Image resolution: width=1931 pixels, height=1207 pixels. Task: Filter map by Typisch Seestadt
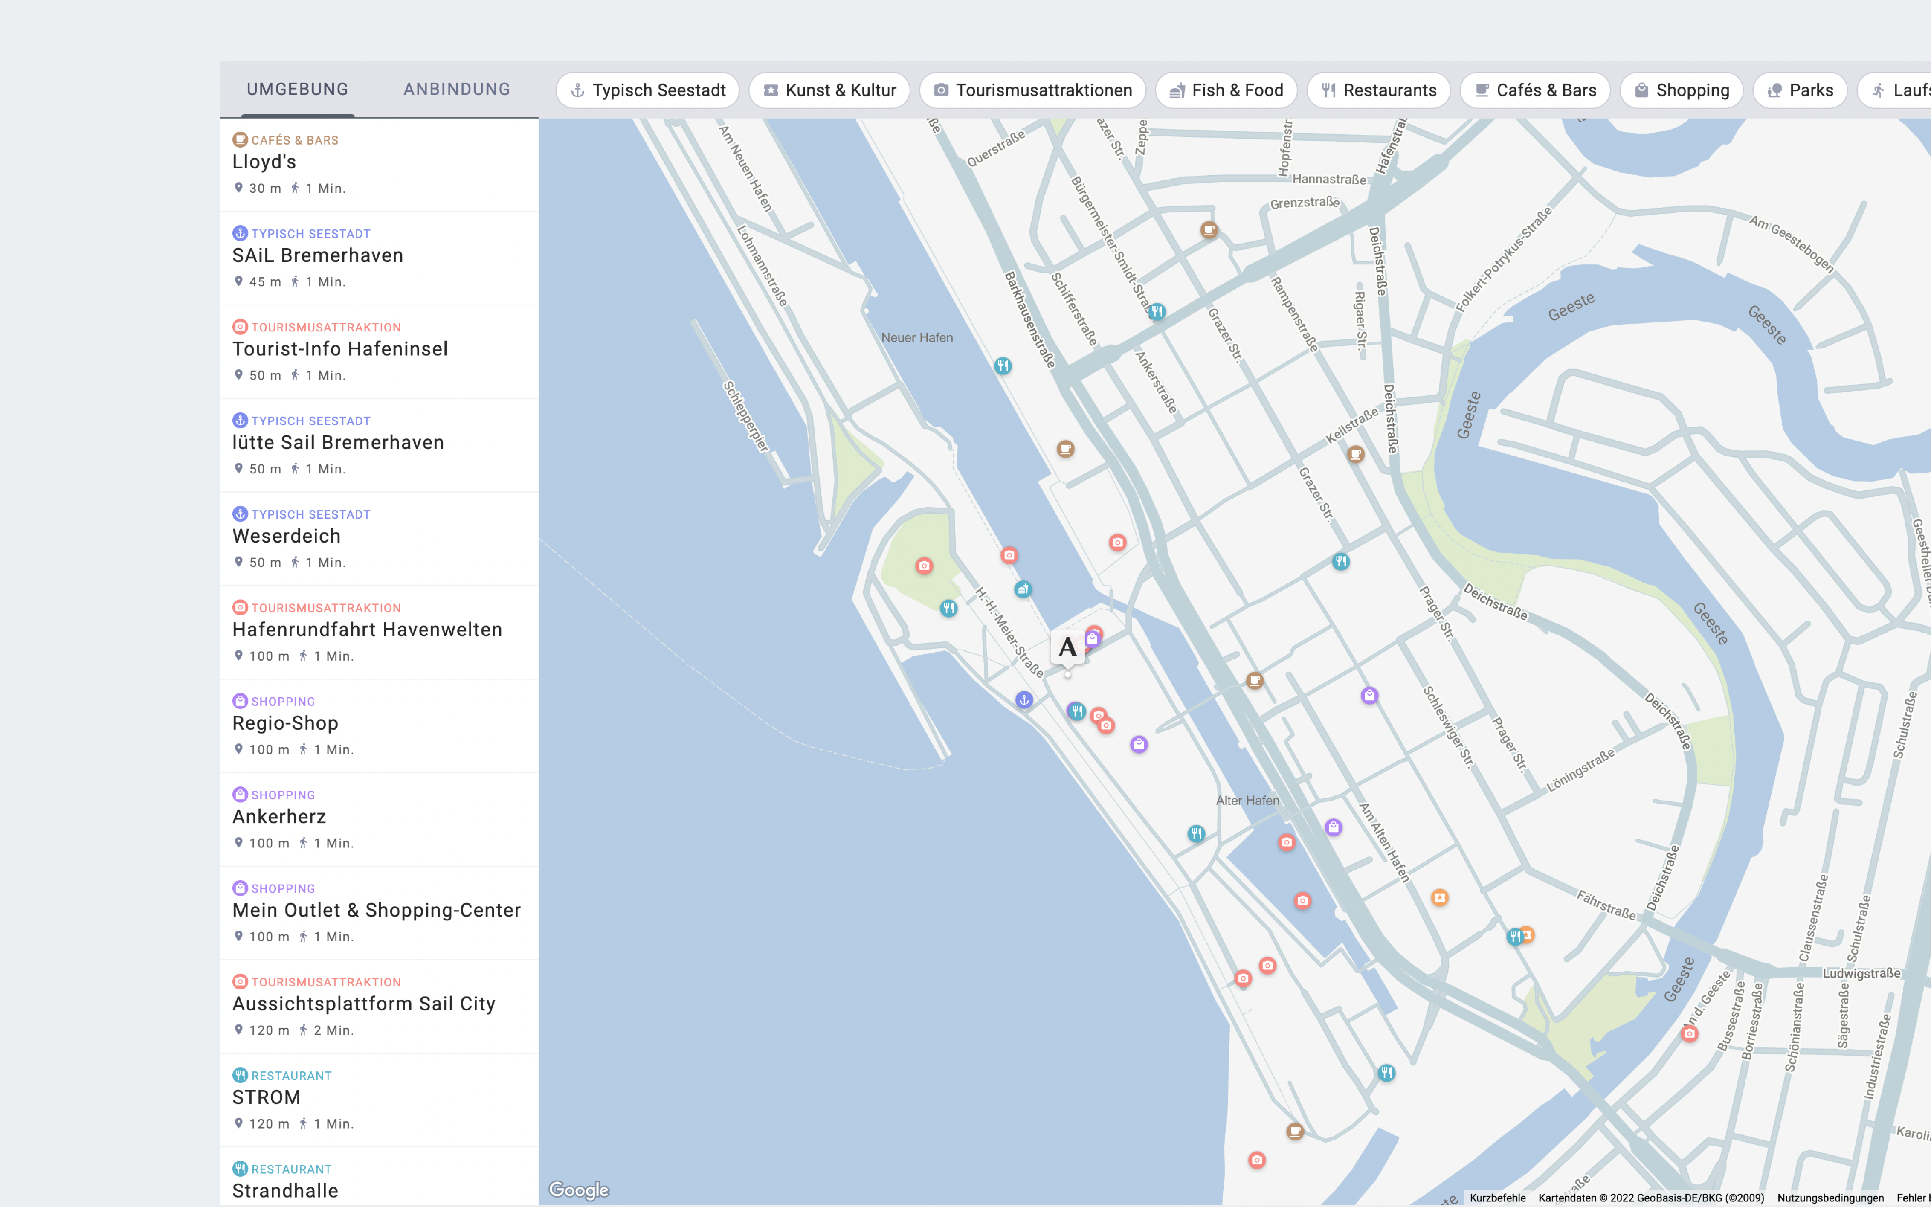[x=647, y=90]
